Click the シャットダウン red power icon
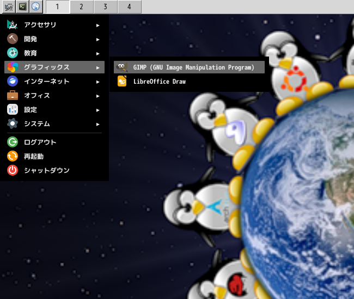The height and width of the screenshot is (299, 354). [x=13, y=170]
